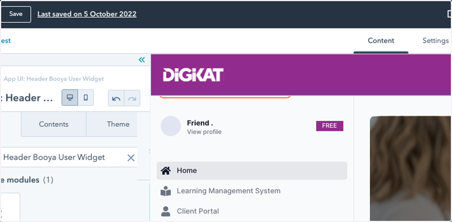452x222 pixels.
Task: Open the Theme tab in the sidebar
Action: [x=112, y=124]
